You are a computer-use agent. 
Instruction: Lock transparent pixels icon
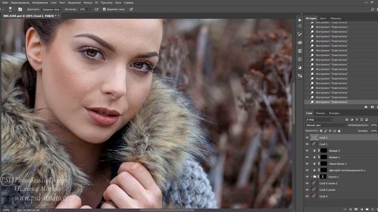[321, 131]
